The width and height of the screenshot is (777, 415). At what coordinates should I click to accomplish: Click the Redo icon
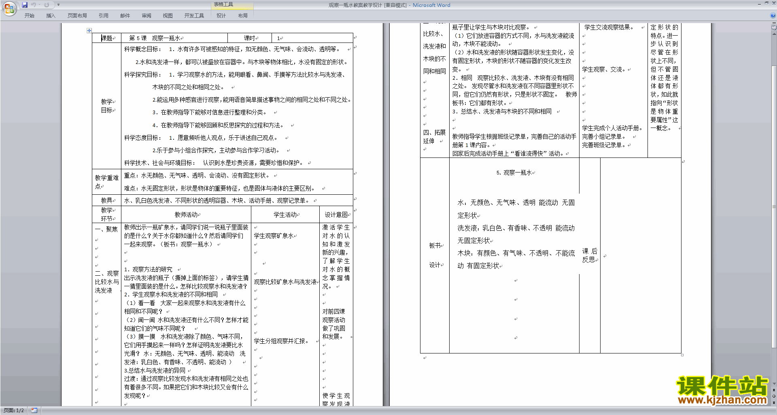(x=47, y=5)
